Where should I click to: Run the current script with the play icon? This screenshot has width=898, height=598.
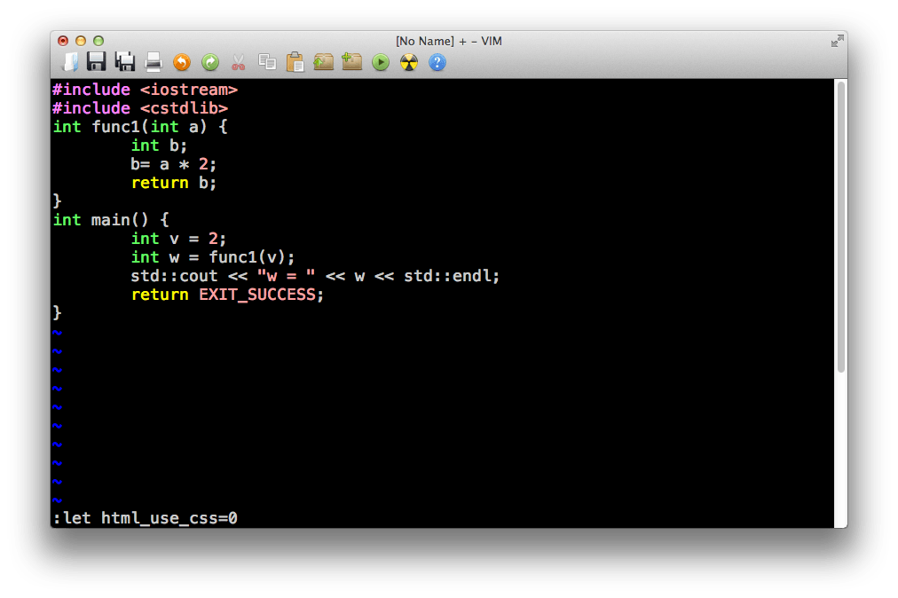coord(380,62)
